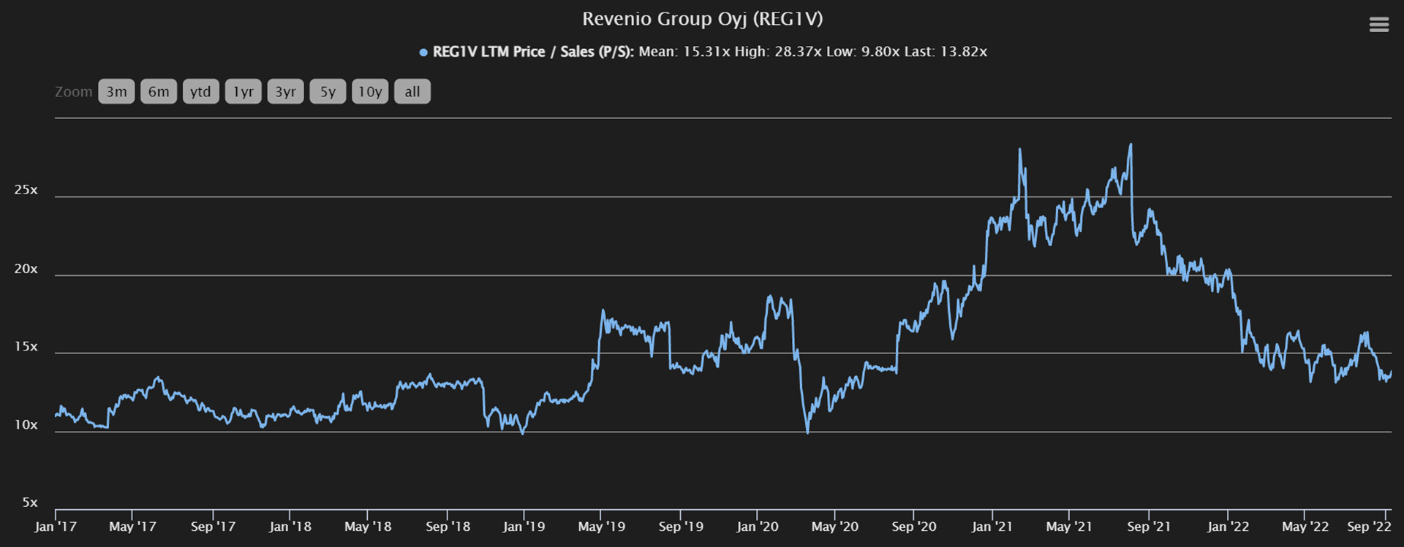Click the 'Low: 9.80x' value
This screenshot has height=547, width=1404.
coord(863,52)
